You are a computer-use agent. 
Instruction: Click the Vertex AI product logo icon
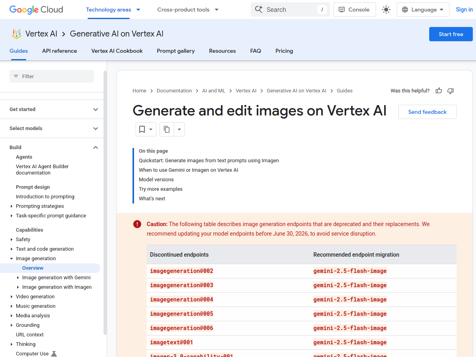tap(16, 34)
